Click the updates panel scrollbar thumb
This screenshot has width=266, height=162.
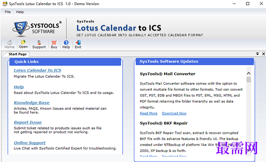(249, 80)
